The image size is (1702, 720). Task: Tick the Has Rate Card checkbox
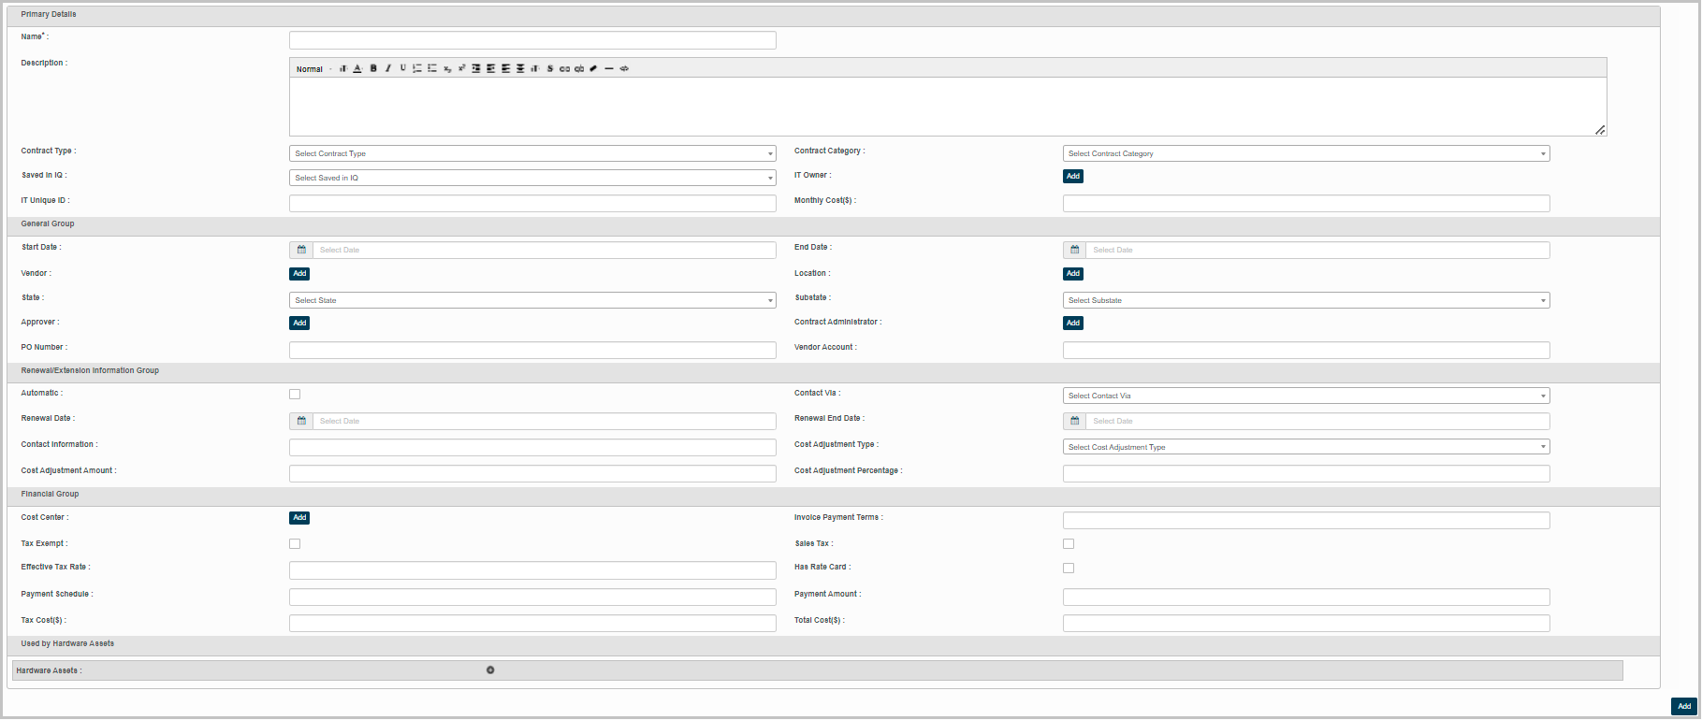pyautogui.click(x=1069, y=569)
